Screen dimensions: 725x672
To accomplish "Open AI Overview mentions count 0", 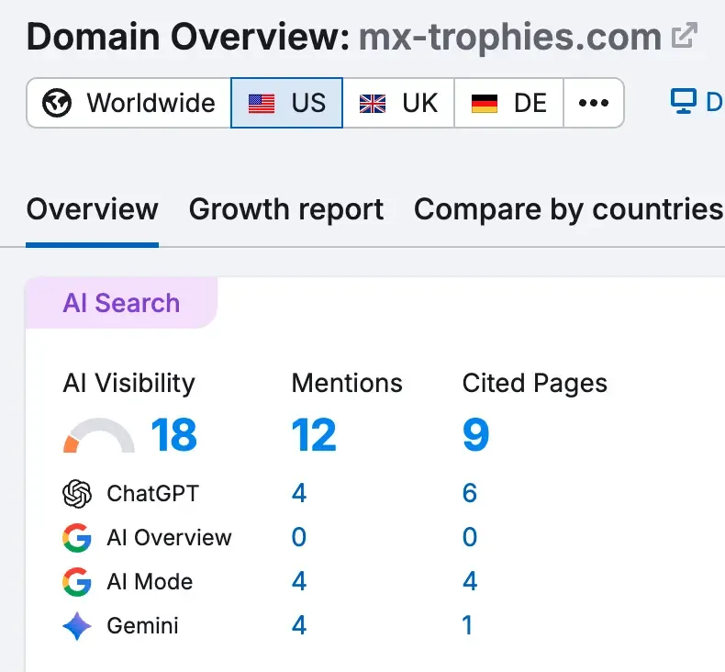I will [x=299, y=537].
